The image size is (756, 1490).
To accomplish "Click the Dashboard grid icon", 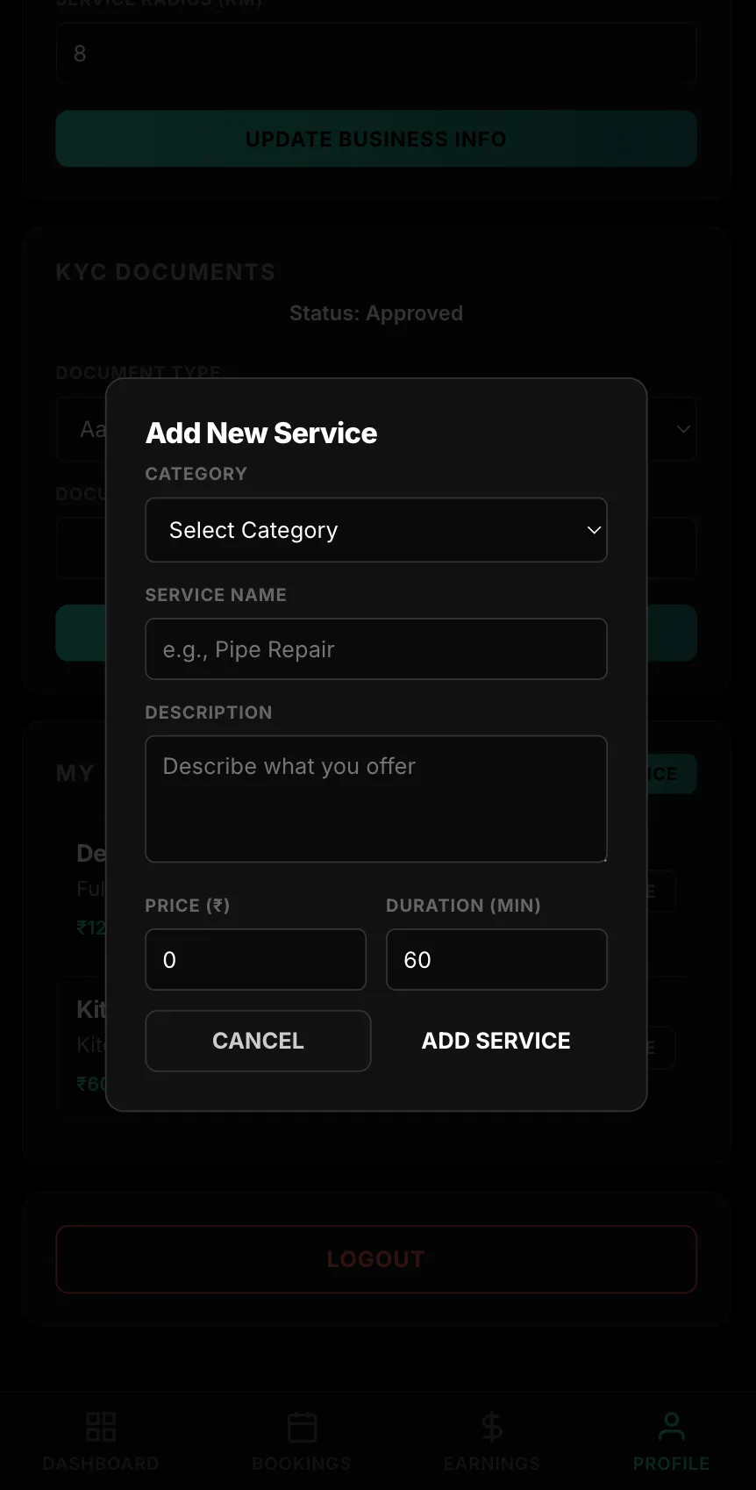I will coord(101,1427).
